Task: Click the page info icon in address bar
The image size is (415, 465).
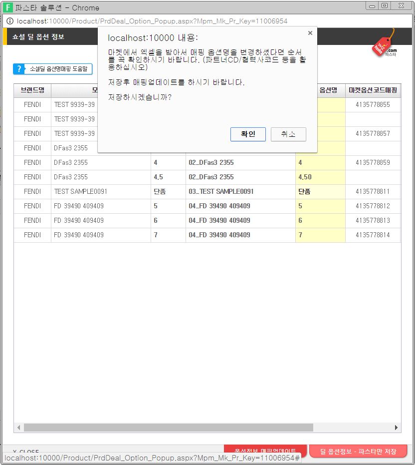Action: pyautogui.click(x=9, y=21)
